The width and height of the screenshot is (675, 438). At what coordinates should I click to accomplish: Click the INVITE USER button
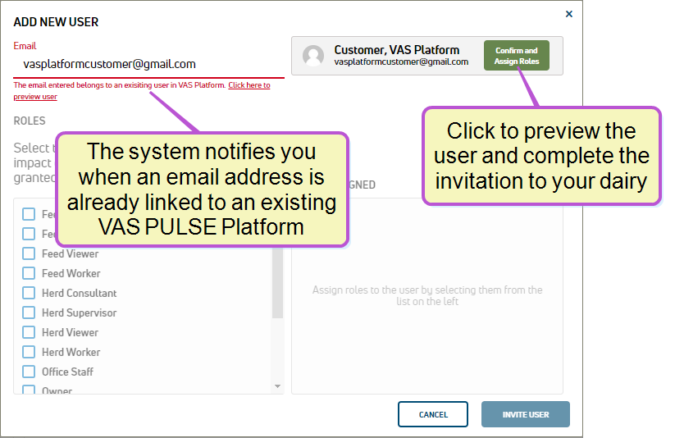tap(526, 414)
